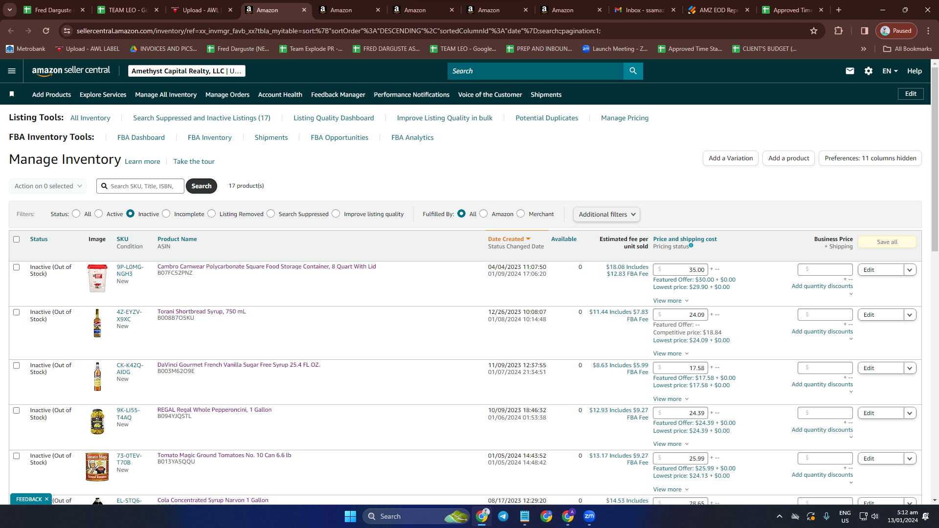Go to Account Health
939x528 pixels.
[280, 94]
